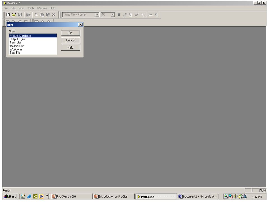Click the Copy toolbar icon

tap(42, 15)
